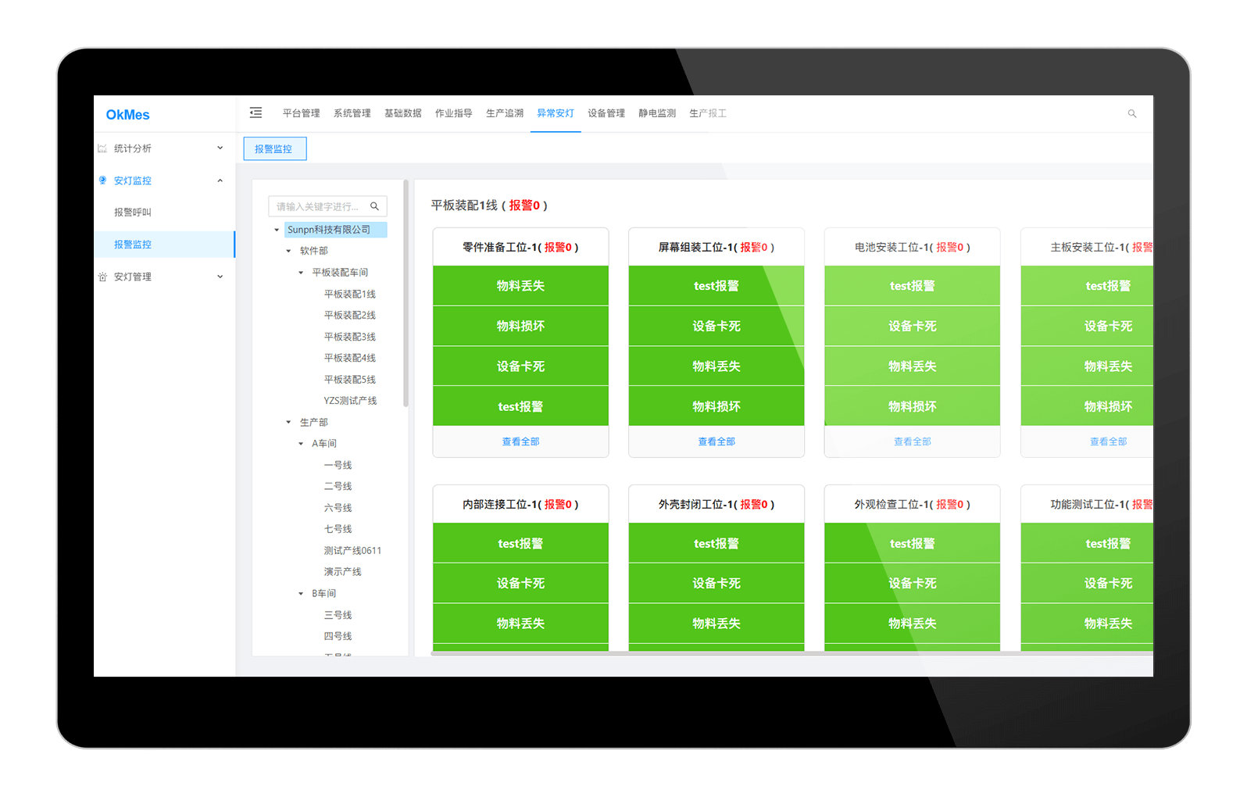Collapse the 生产部 tree node arrow
This screenshot has height=797, width=1247.
click(x=288, y=422)
